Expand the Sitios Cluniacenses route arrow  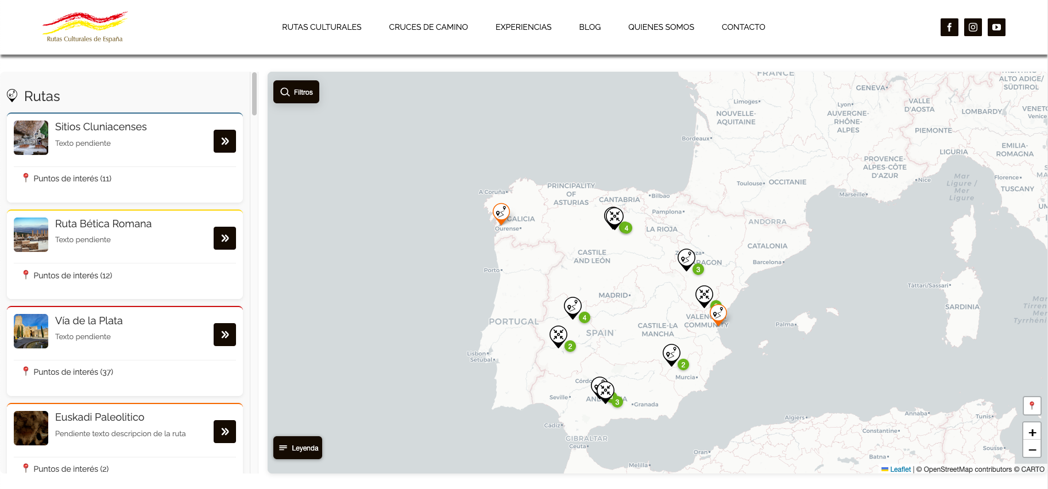[225, 141]
